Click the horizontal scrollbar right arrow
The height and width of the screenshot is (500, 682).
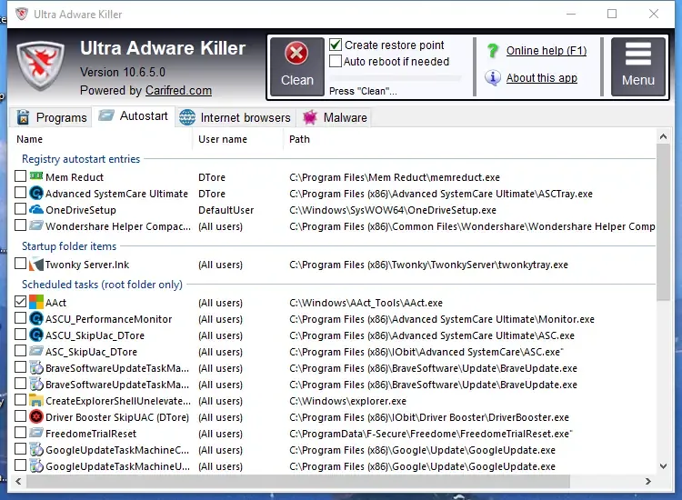point(648,481)
